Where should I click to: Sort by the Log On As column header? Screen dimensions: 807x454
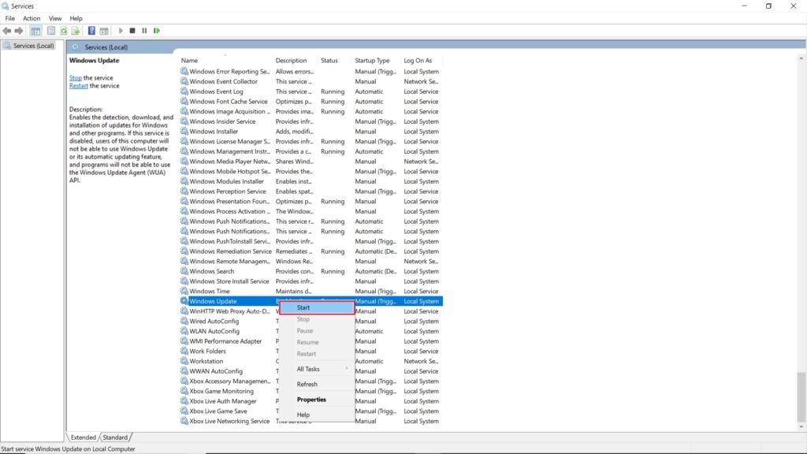point(422,60)
